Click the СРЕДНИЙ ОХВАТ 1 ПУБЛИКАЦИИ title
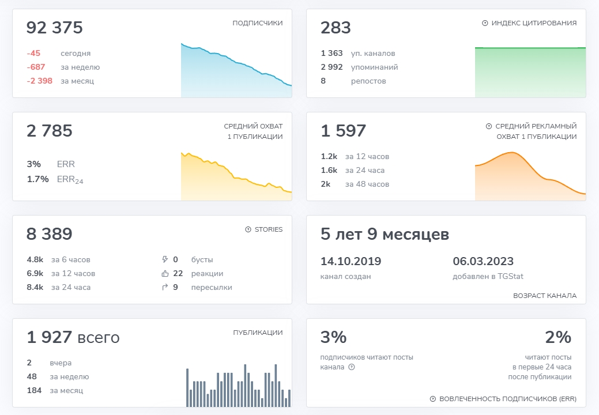 pos(253,131)
